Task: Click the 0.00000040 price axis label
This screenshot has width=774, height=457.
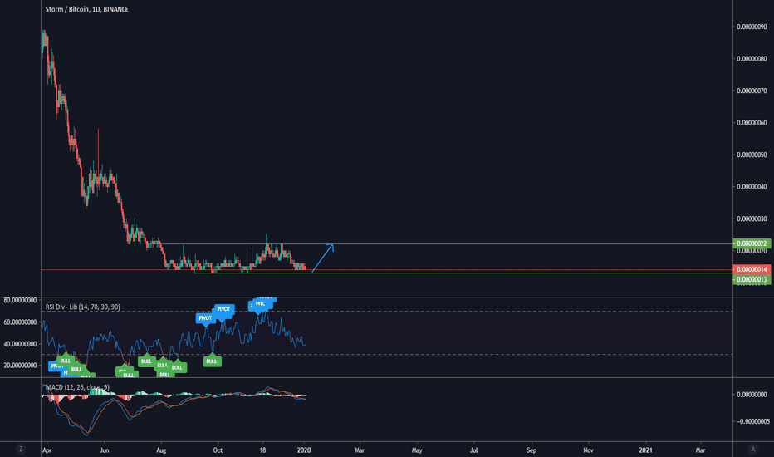Action: (752, 187)
